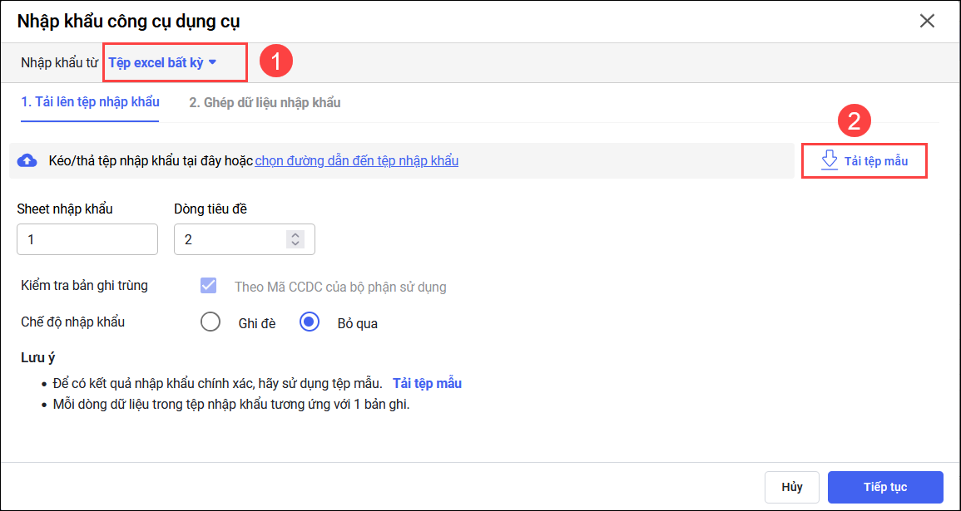The image size is (961, 511).
Task: Increase Dòng tiêu đề with the up arrow
Action: 295,234
